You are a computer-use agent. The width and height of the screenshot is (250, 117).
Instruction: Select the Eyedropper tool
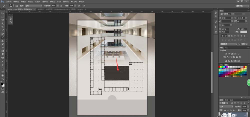2,30
